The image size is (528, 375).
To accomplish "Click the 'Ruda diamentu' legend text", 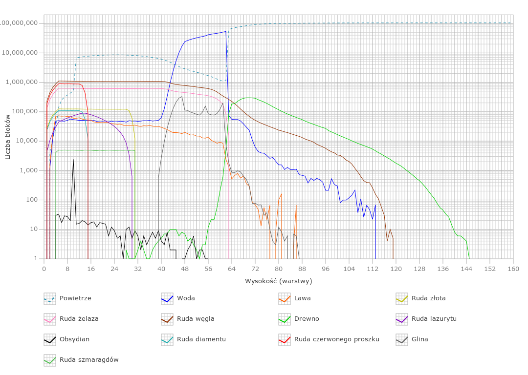I will click(201, 339).
